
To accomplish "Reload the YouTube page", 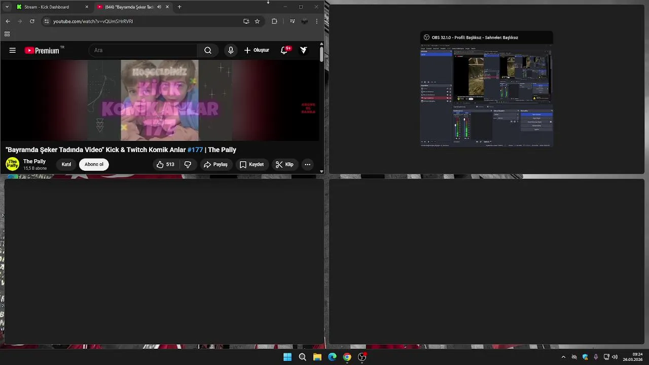I will tap(32, 21).
